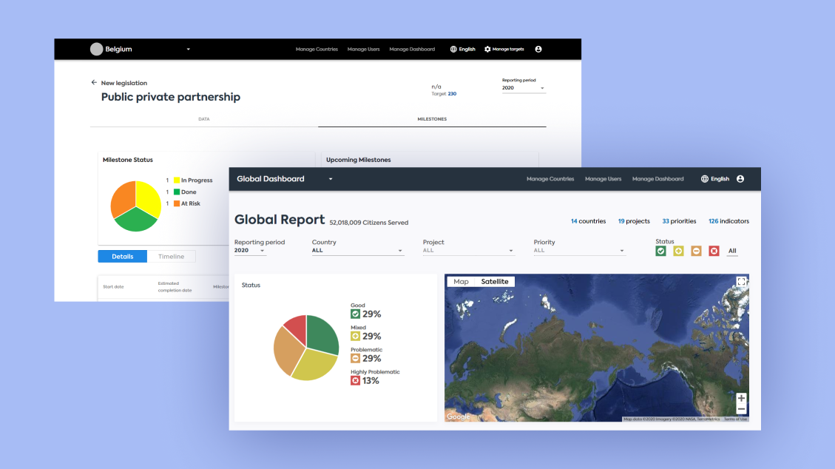Toggle the yellow Mixed status filter
835x469 pixels.
(x=678, y=251)
